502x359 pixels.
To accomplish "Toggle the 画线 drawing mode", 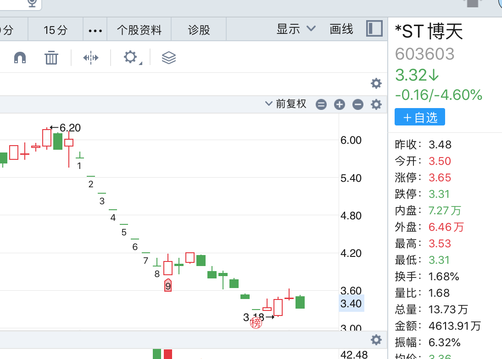I will (341, 29).
